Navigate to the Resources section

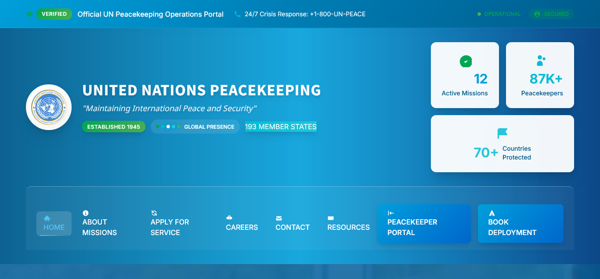[x=348, y=227]
